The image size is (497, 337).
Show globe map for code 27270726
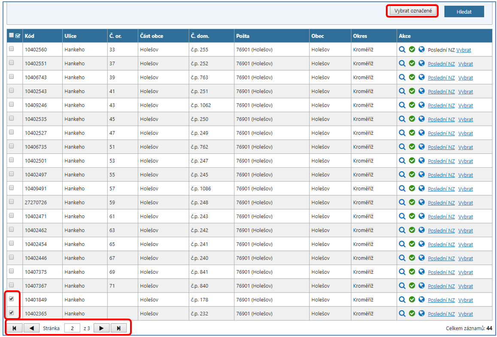click(x=421, y=203)
